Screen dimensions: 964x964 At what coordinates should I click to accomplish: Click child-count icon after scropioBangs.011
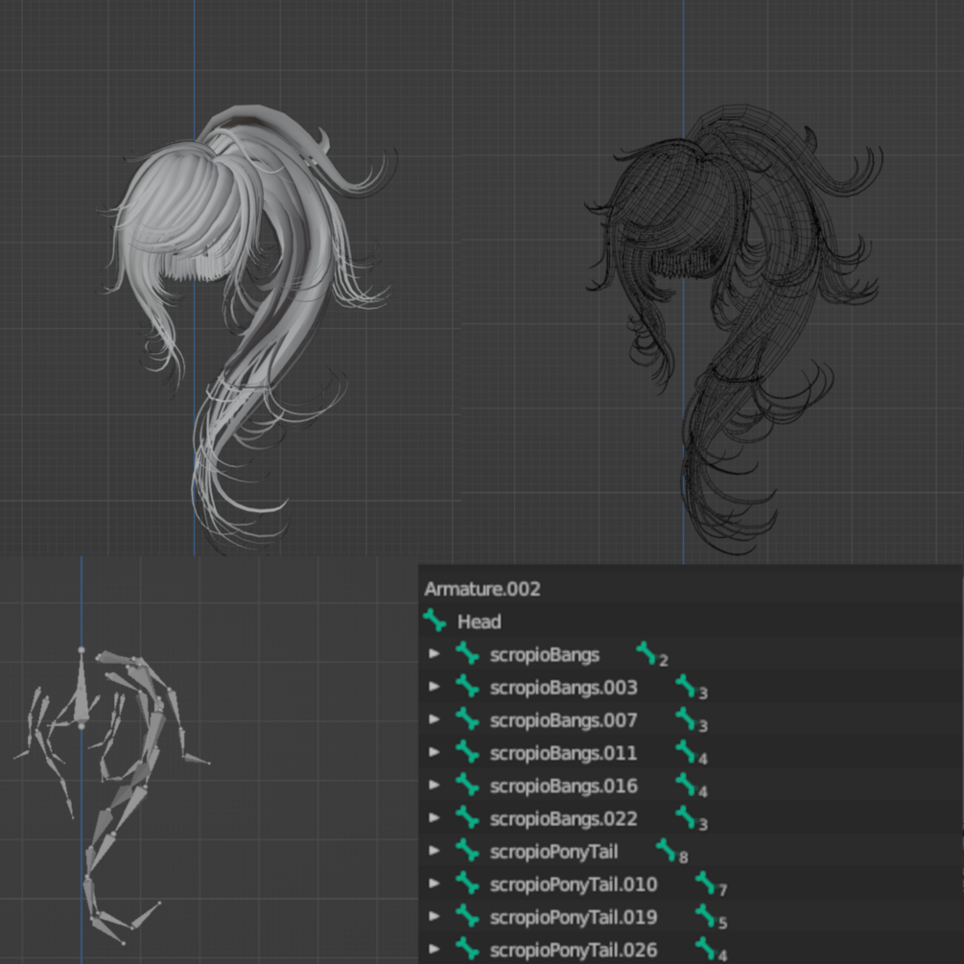point(691,753)
